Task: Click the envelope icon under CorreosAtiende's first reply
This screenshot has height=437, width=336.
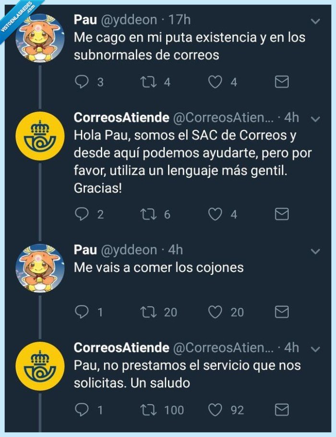Action: click(x=282, y=215)
